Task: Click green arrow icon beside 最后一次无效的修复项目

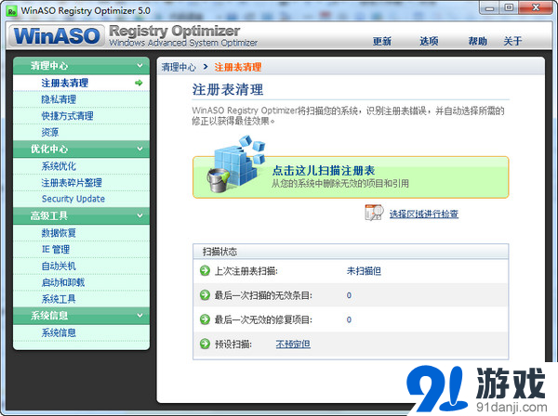Action: click(x=205, y=319)
